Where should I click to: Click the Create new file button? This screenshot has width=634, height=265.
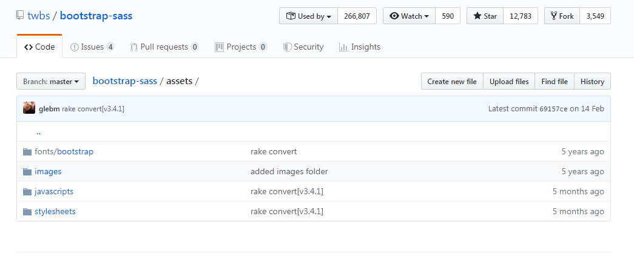point(452,82)
